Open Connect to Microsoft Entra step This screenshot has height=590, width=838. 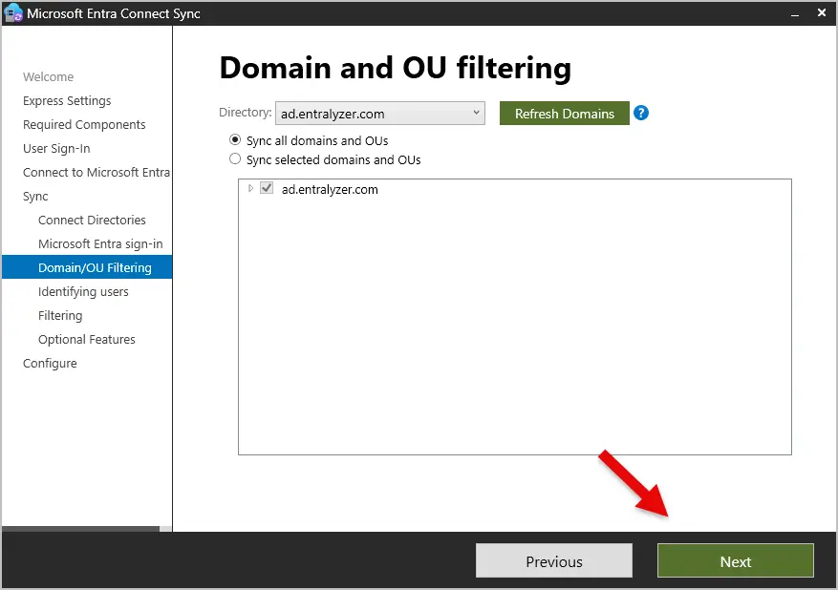tap(96, 173)
